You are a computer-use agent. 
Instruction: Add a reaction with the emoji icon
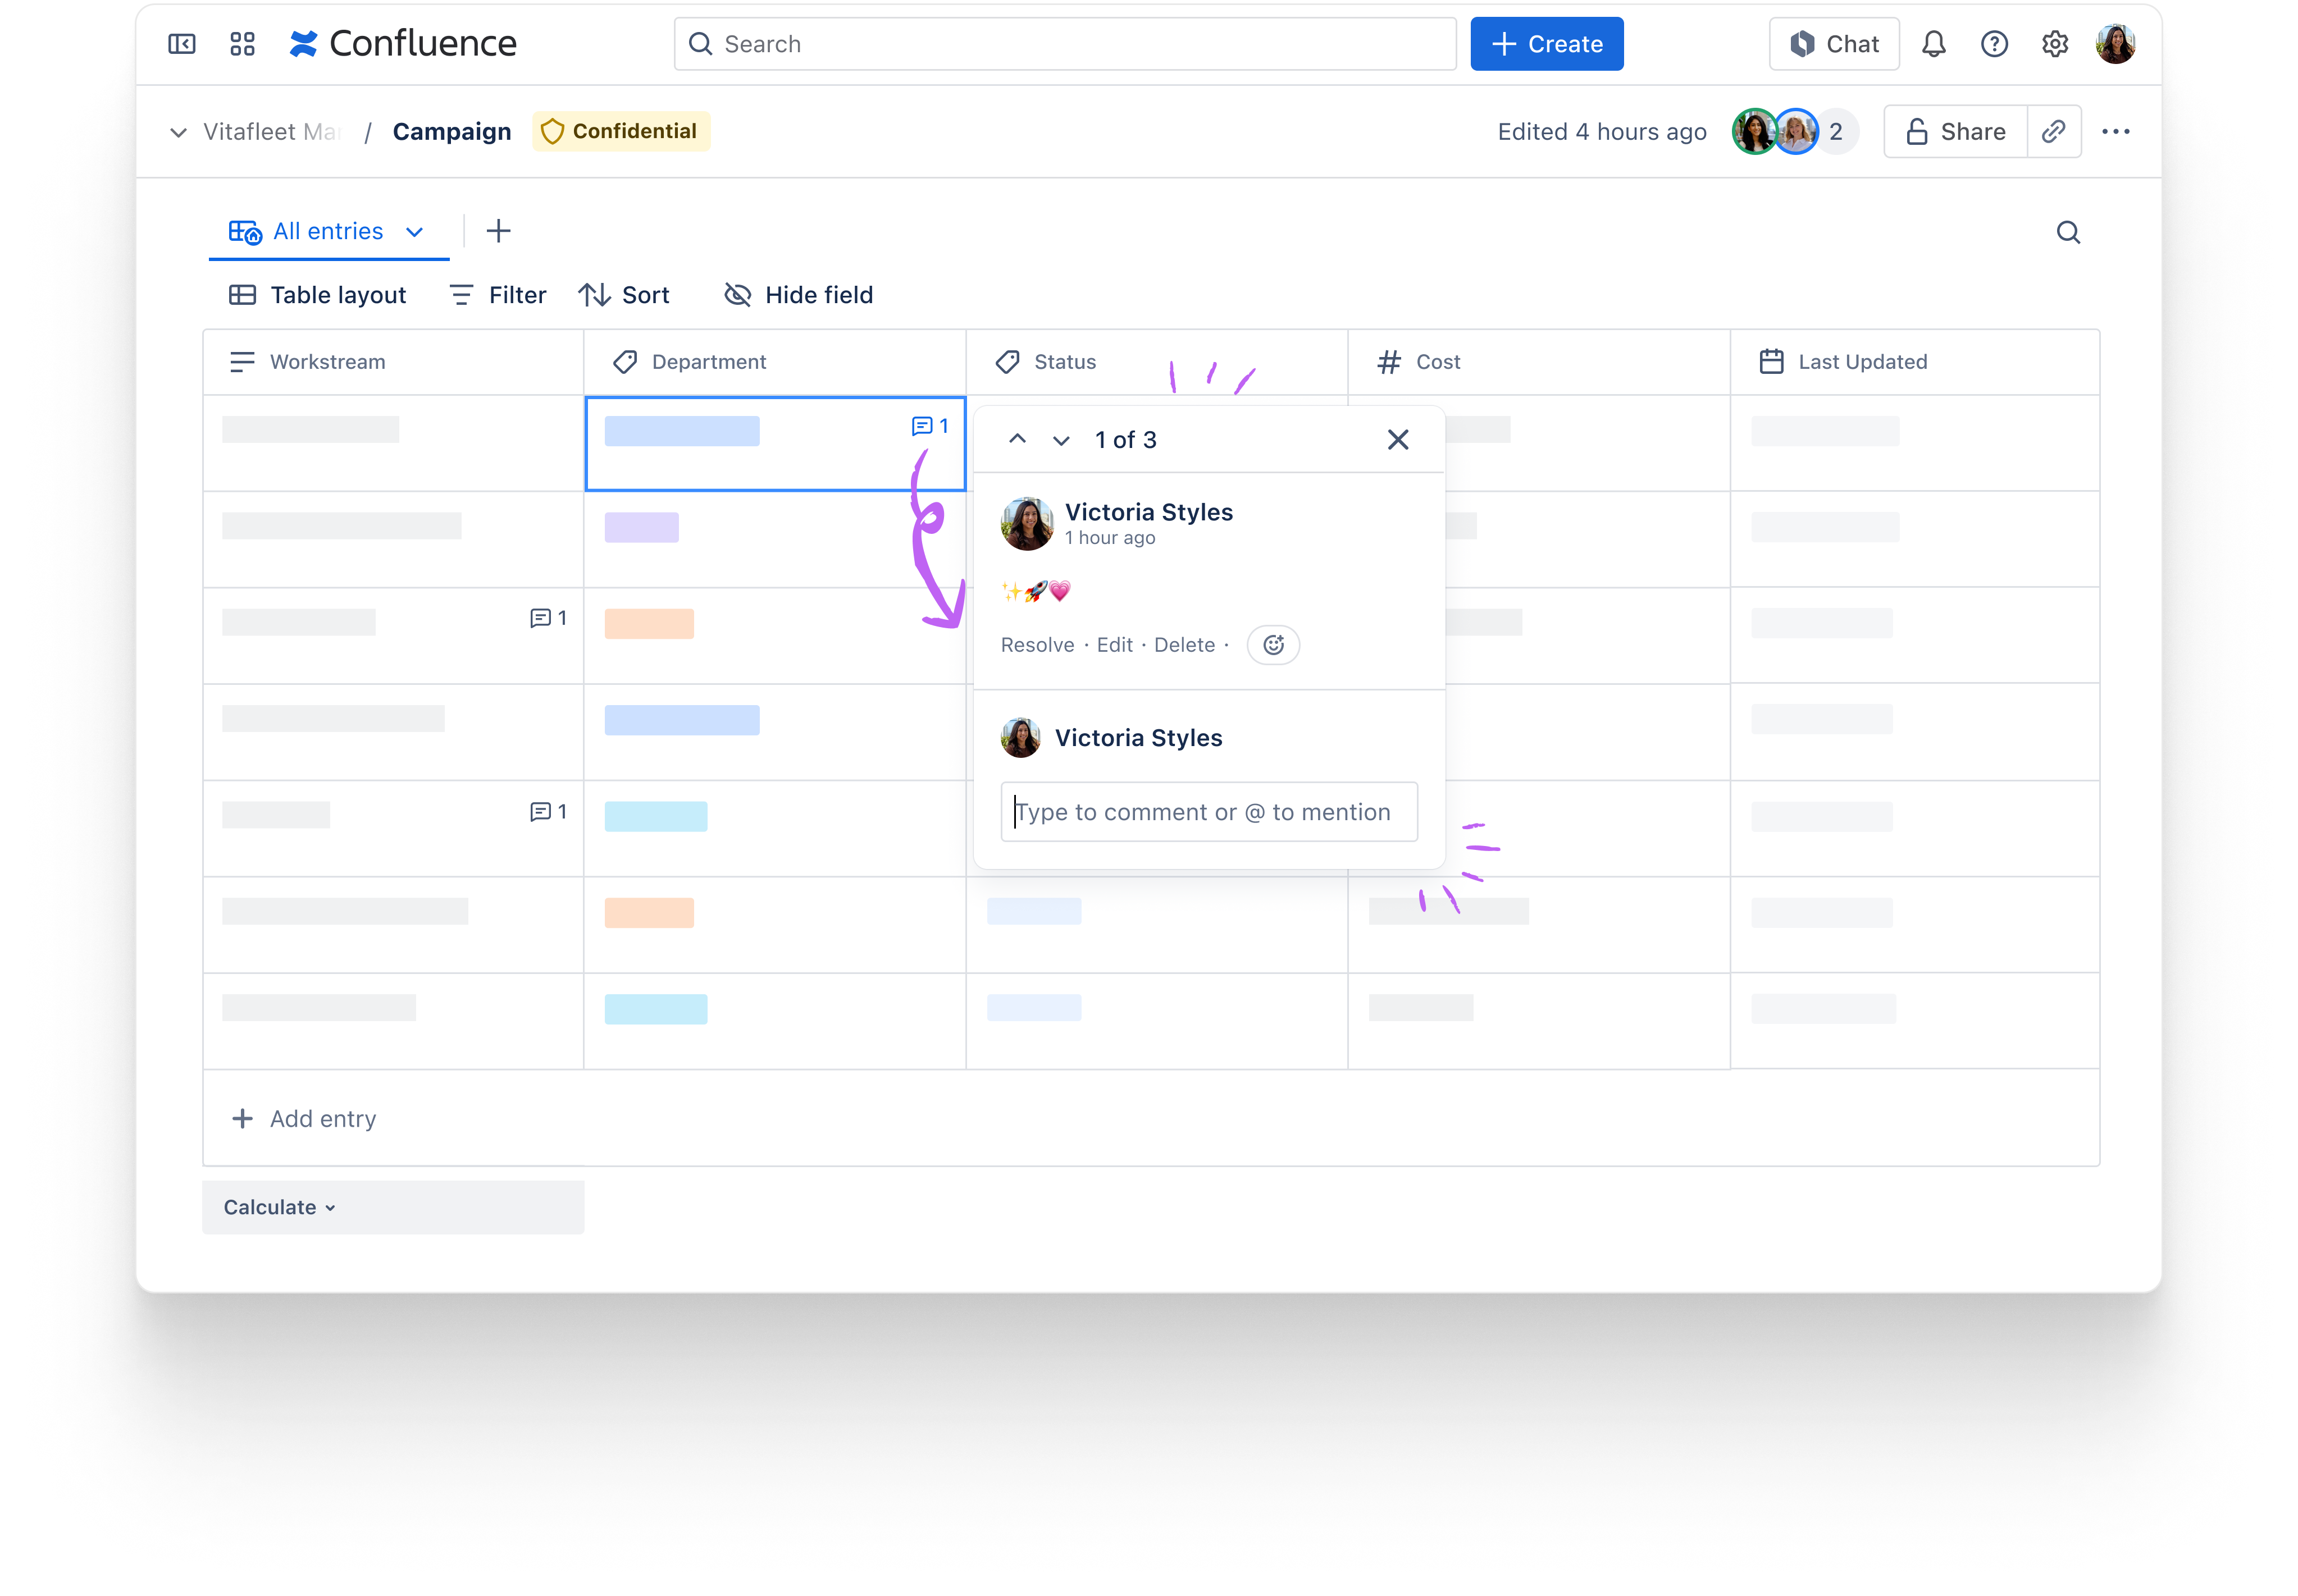click(1273, 645)
